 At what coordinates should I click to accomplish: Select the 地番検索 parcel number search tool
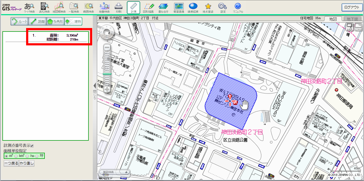(x=104, y=7)
